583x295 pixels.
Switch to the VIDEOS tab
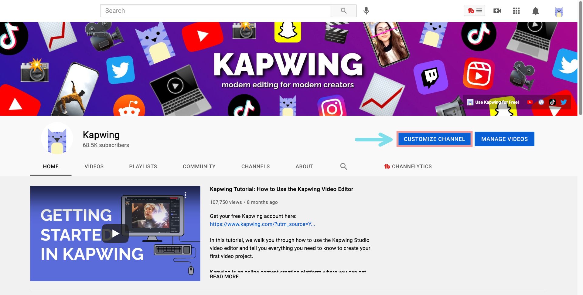[94, 166]
